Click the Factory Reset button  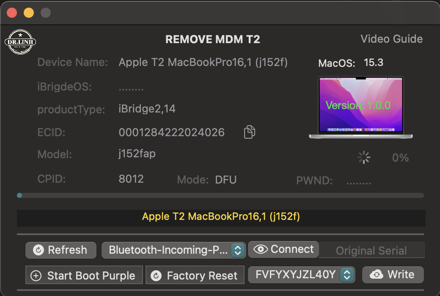(195, 275)
